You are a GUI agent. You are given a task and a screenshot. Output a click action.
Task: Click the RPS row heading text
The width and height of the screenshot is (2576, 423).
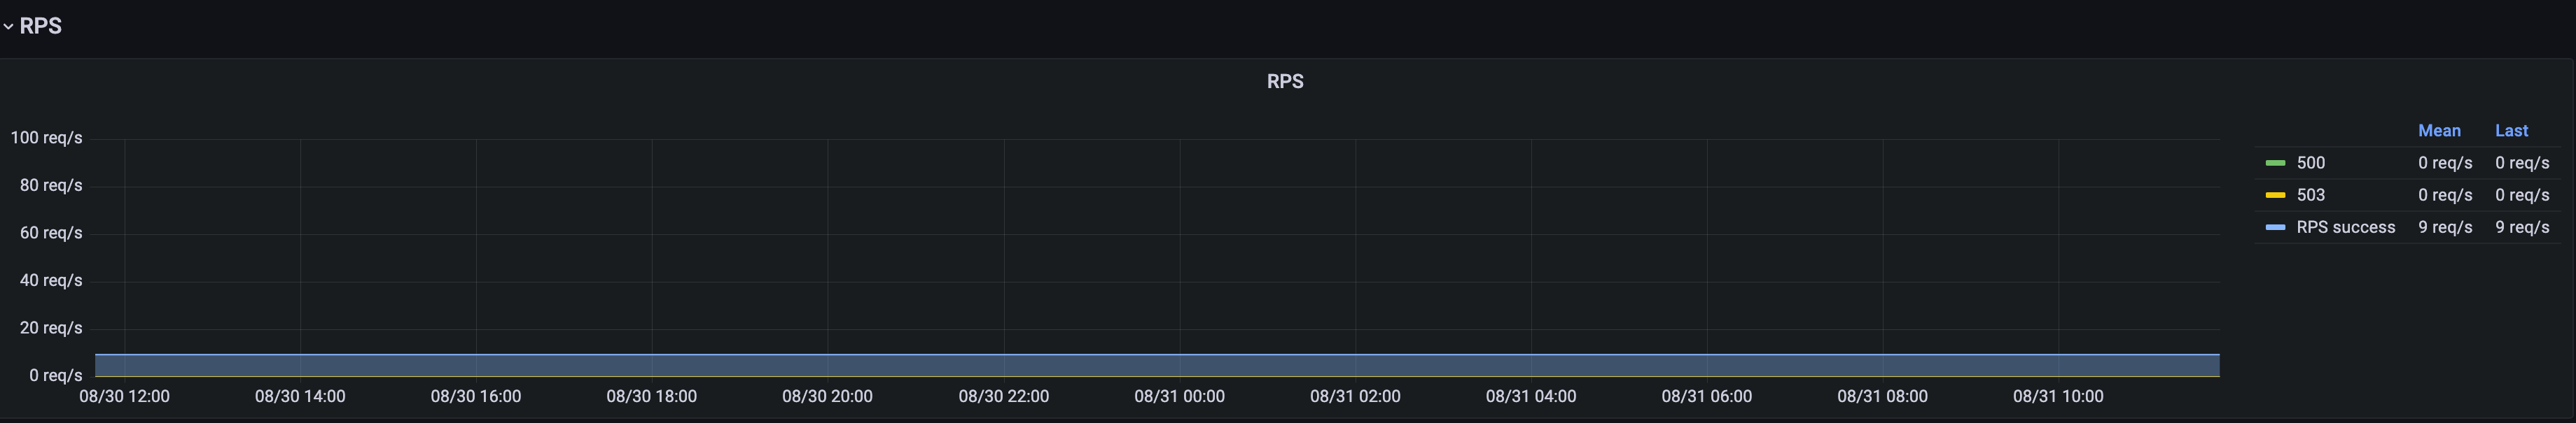41,26
